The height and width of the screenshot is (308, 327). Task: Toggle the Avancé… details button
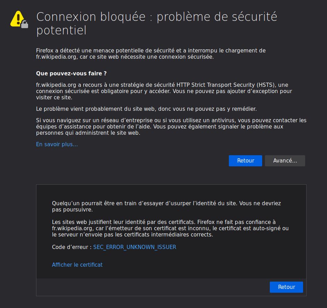pyautogui.click(x=285, y=161)
